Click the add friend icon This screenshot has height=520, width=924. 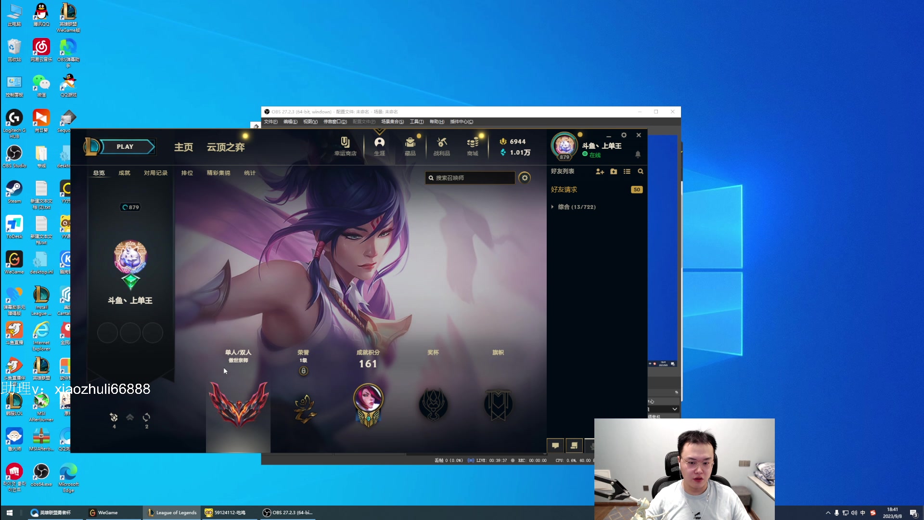[600, 171]
